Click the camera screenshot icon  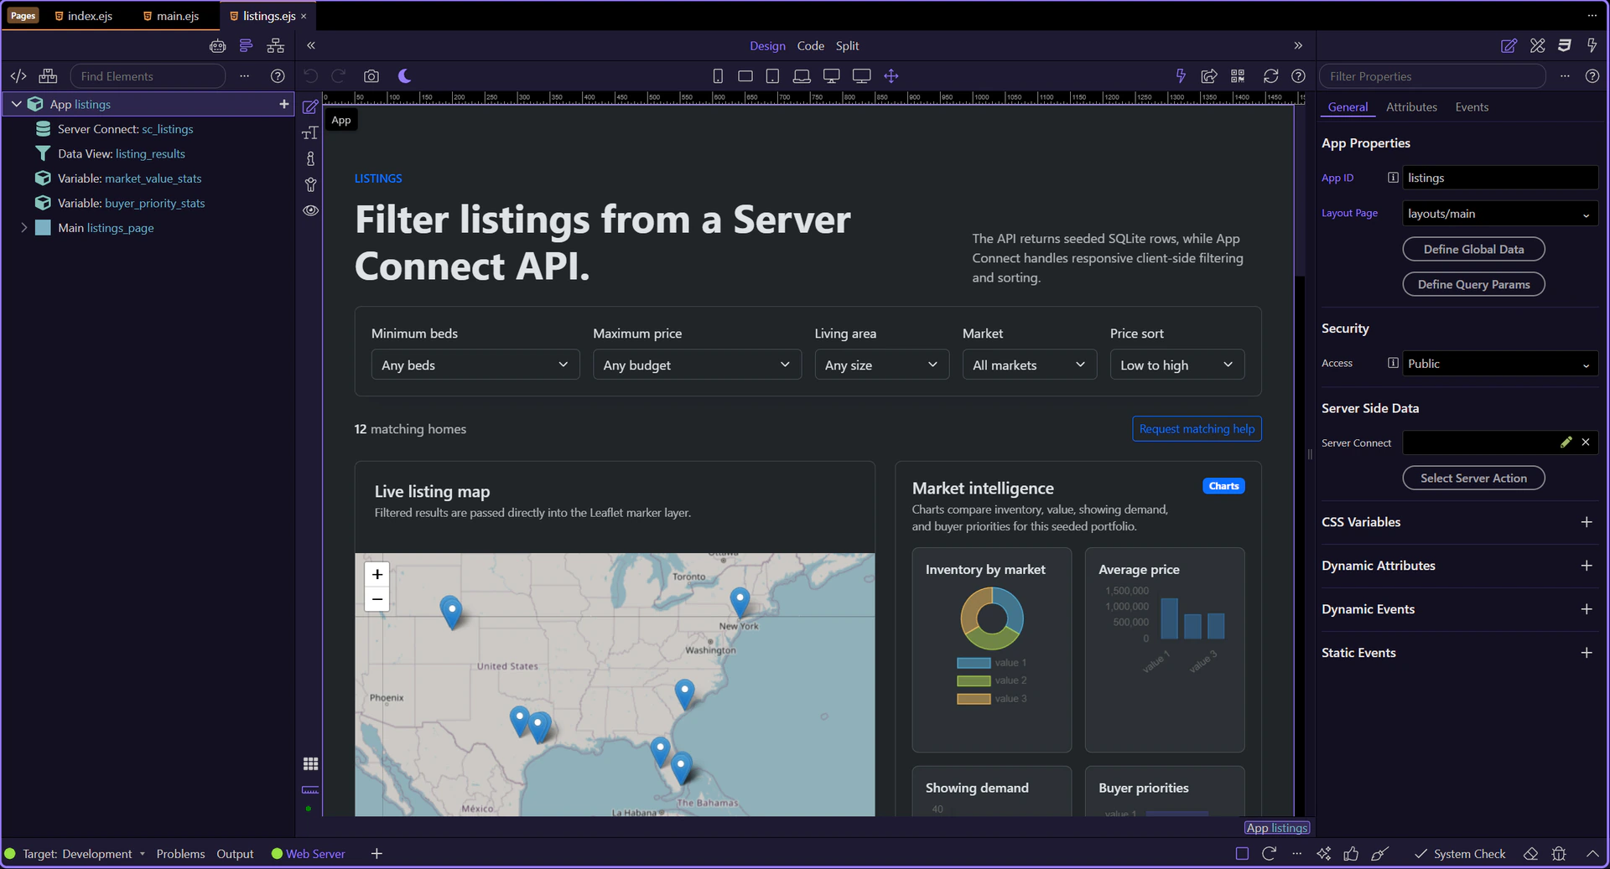pos(371,76)
